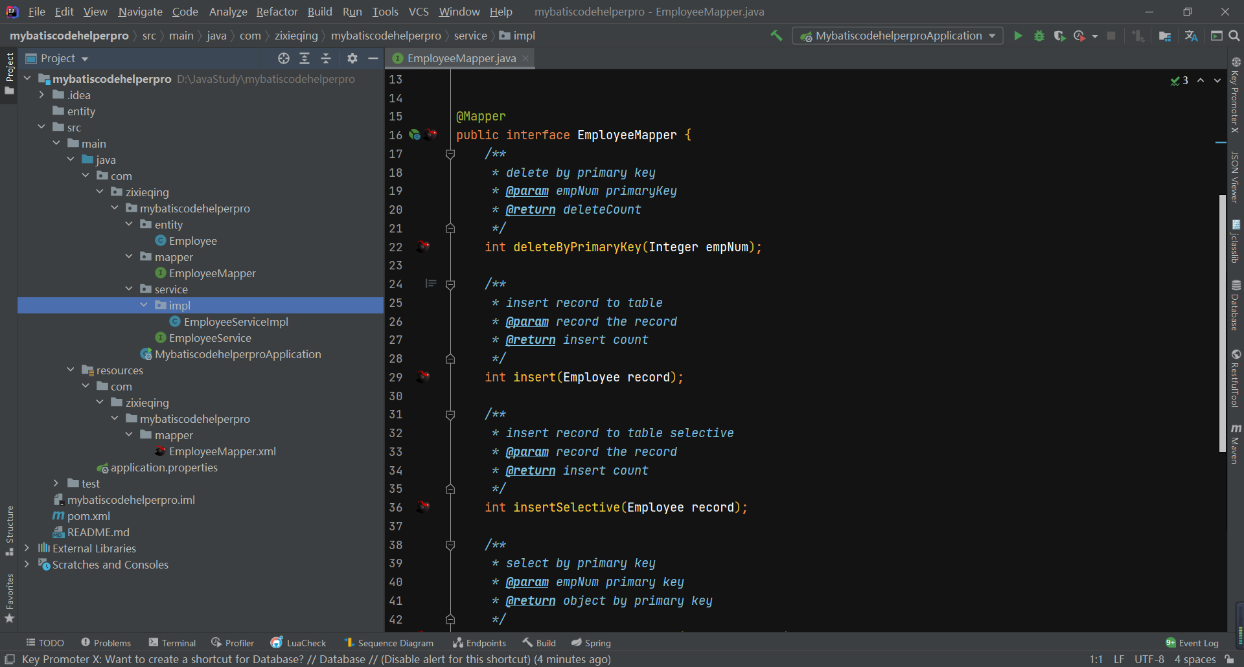
Task: Click Collapse All icon in Project panel
Action: 326,58
